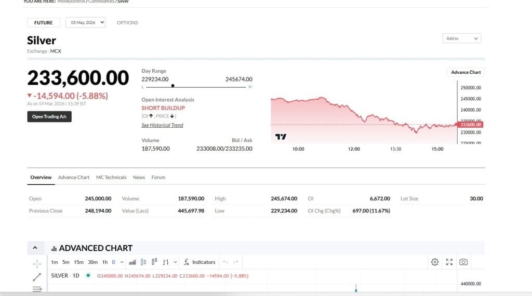The image size is (532, 296).
Task: Collapse the Advanced Chart section
Action: pos(35,248)
